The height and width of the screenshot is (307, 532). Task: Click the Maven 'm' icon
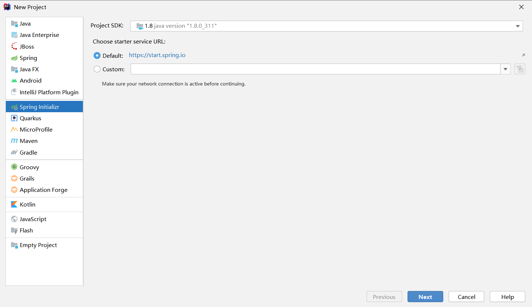14,141
